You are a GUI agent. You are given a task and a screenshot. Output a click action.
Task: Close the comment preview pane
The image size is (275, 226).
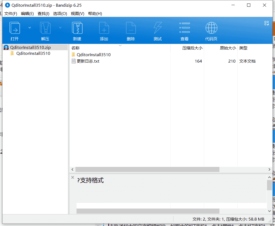point(73,177)
